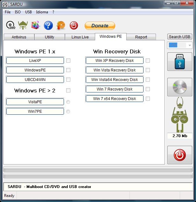
Task: Tick the WindowsPE checkbox
Action: [68, 70]
